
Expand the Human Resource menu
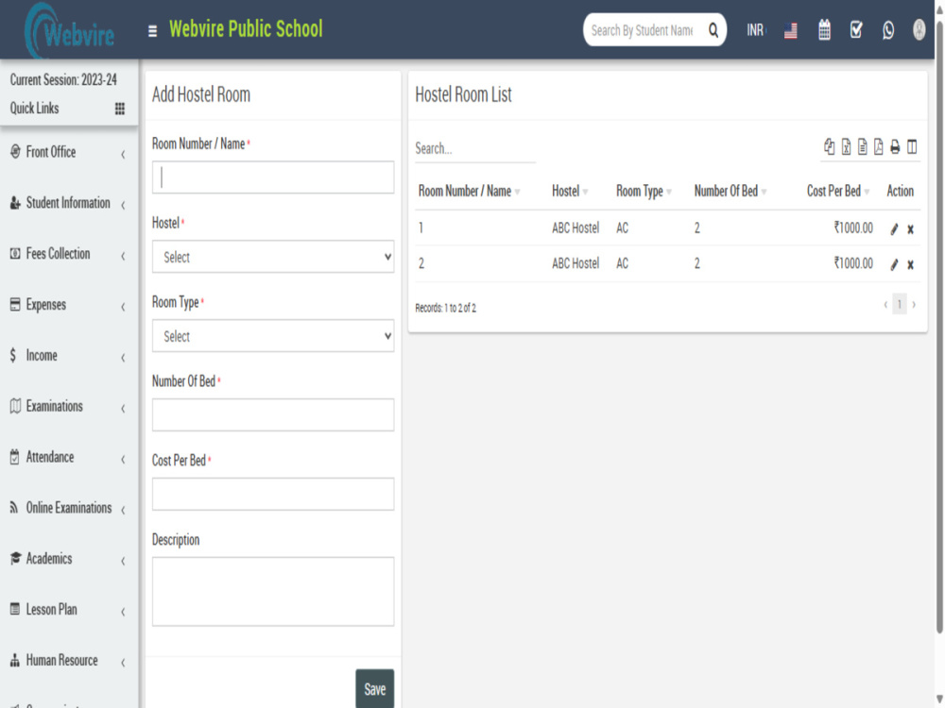(69, 661)
